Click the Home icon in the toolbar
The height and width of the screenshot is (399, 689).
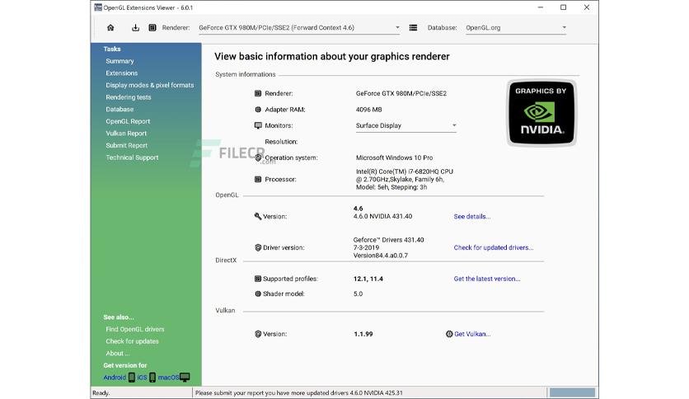point(110,28)
